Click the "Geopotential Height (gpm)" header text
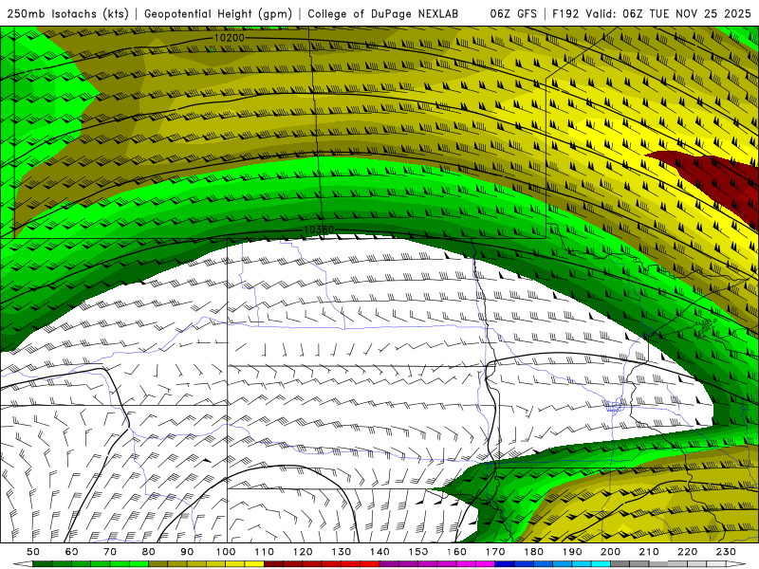Image resolution: width=759 pixels, height=569 pixels. tap(218, 14)
